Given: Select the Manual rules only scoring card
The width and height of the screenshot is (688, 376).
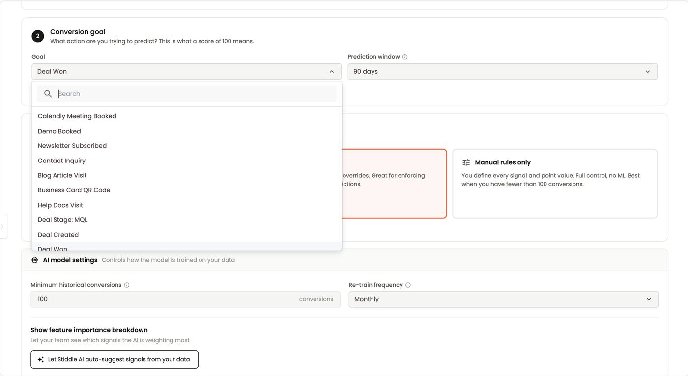Looking at the screenshot, I should click(x=555, y=184).
